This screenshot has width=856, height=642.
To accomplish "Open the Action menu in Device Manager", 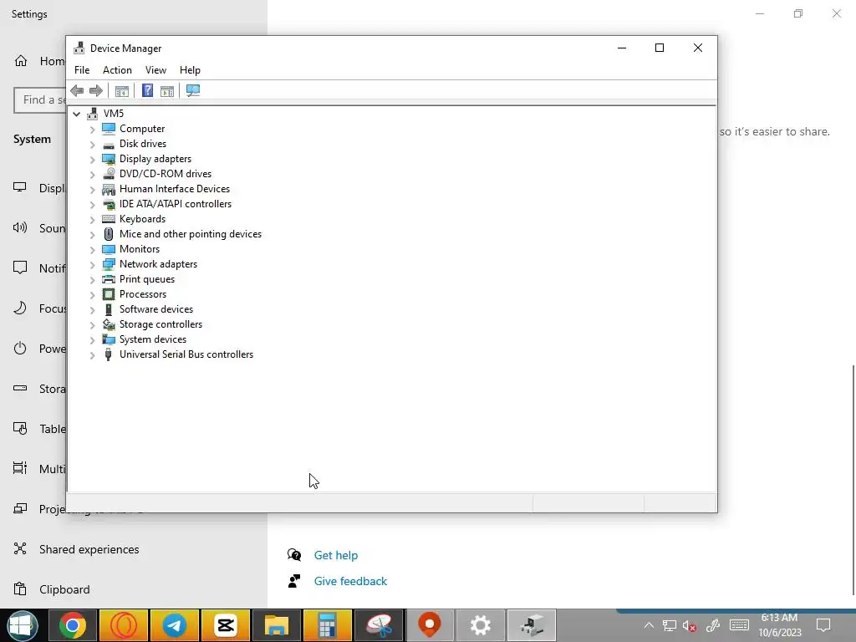I will (x=117, y=70).
